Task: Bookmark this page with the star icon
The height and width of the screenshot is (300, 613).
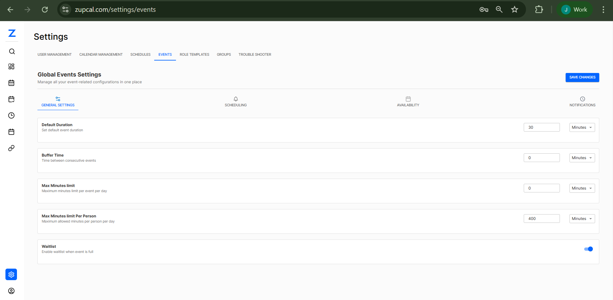Action: tap(514, 10)
